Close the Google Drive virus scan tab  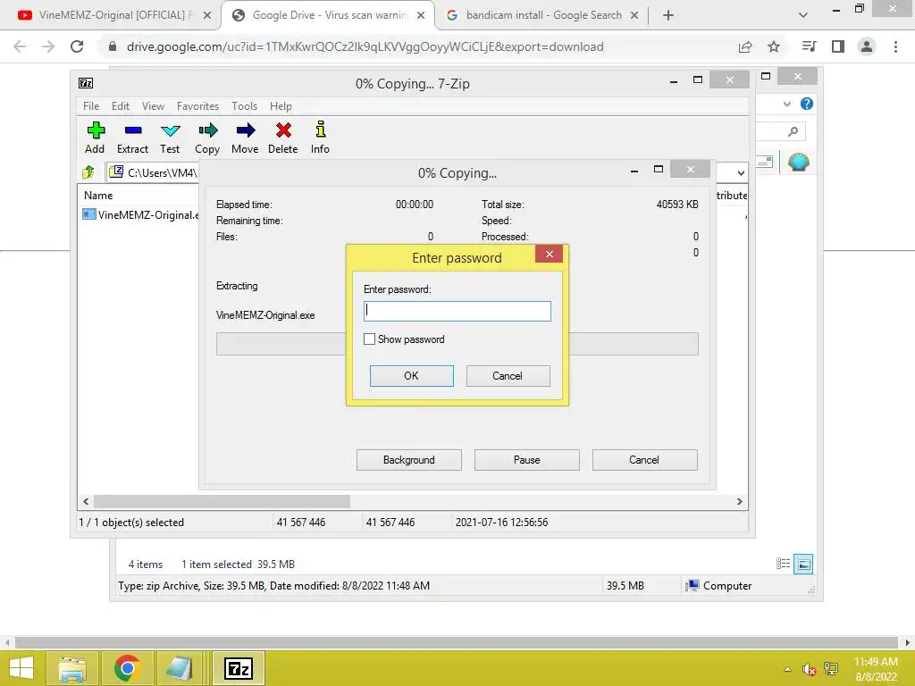pos(421,15)
